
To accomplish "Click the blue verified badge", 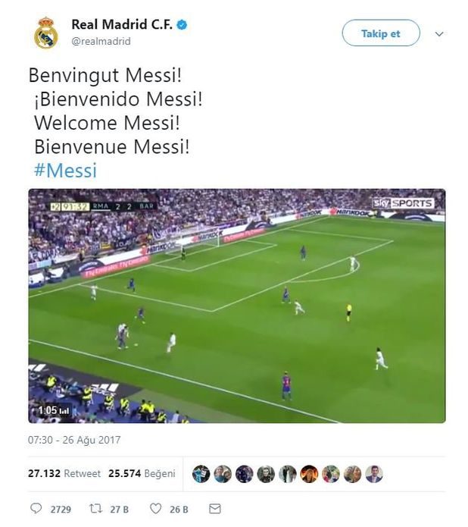I will (183, 25).
